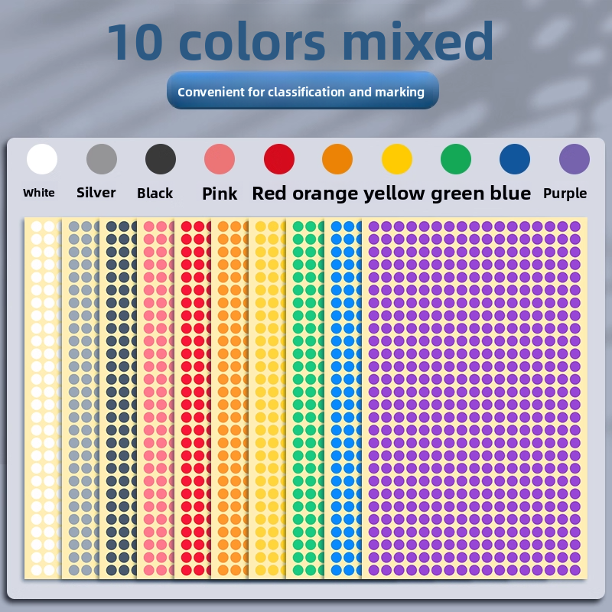Click the '10 colors mixed' heading

[x=301, y=42]
